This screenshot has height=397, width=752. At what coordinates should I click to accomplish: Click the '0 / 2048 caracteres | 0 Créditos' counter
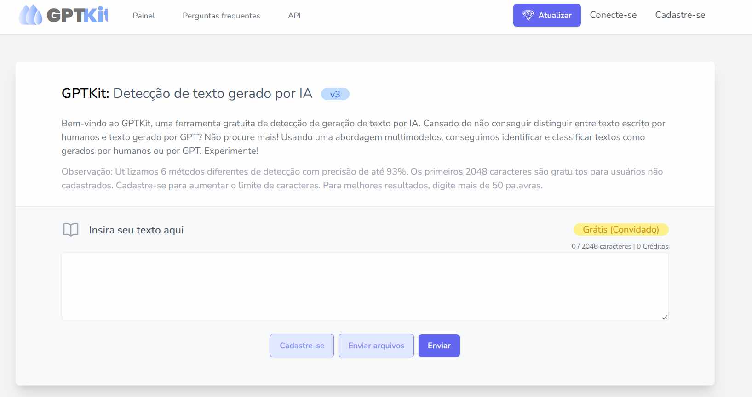(620, 246)
